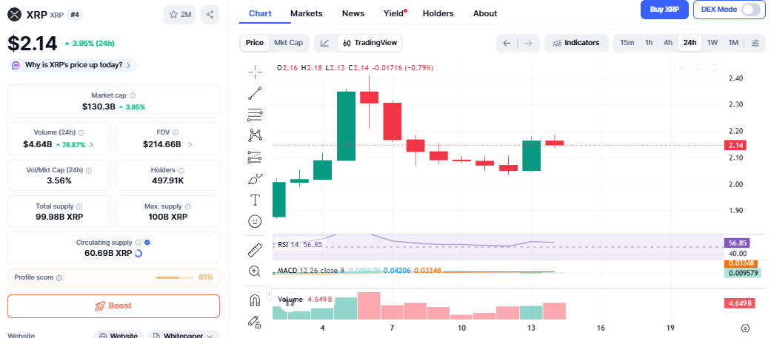Image resolution: width=771 pixels, height=338 pixels.
Task: Set interval to 4h
Action: tap(668, 43)
